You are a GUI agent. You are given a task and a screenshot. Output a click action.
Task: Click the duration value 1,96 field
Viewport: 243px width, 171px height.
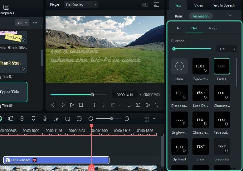pyautogui.click(x=227, y=49)
